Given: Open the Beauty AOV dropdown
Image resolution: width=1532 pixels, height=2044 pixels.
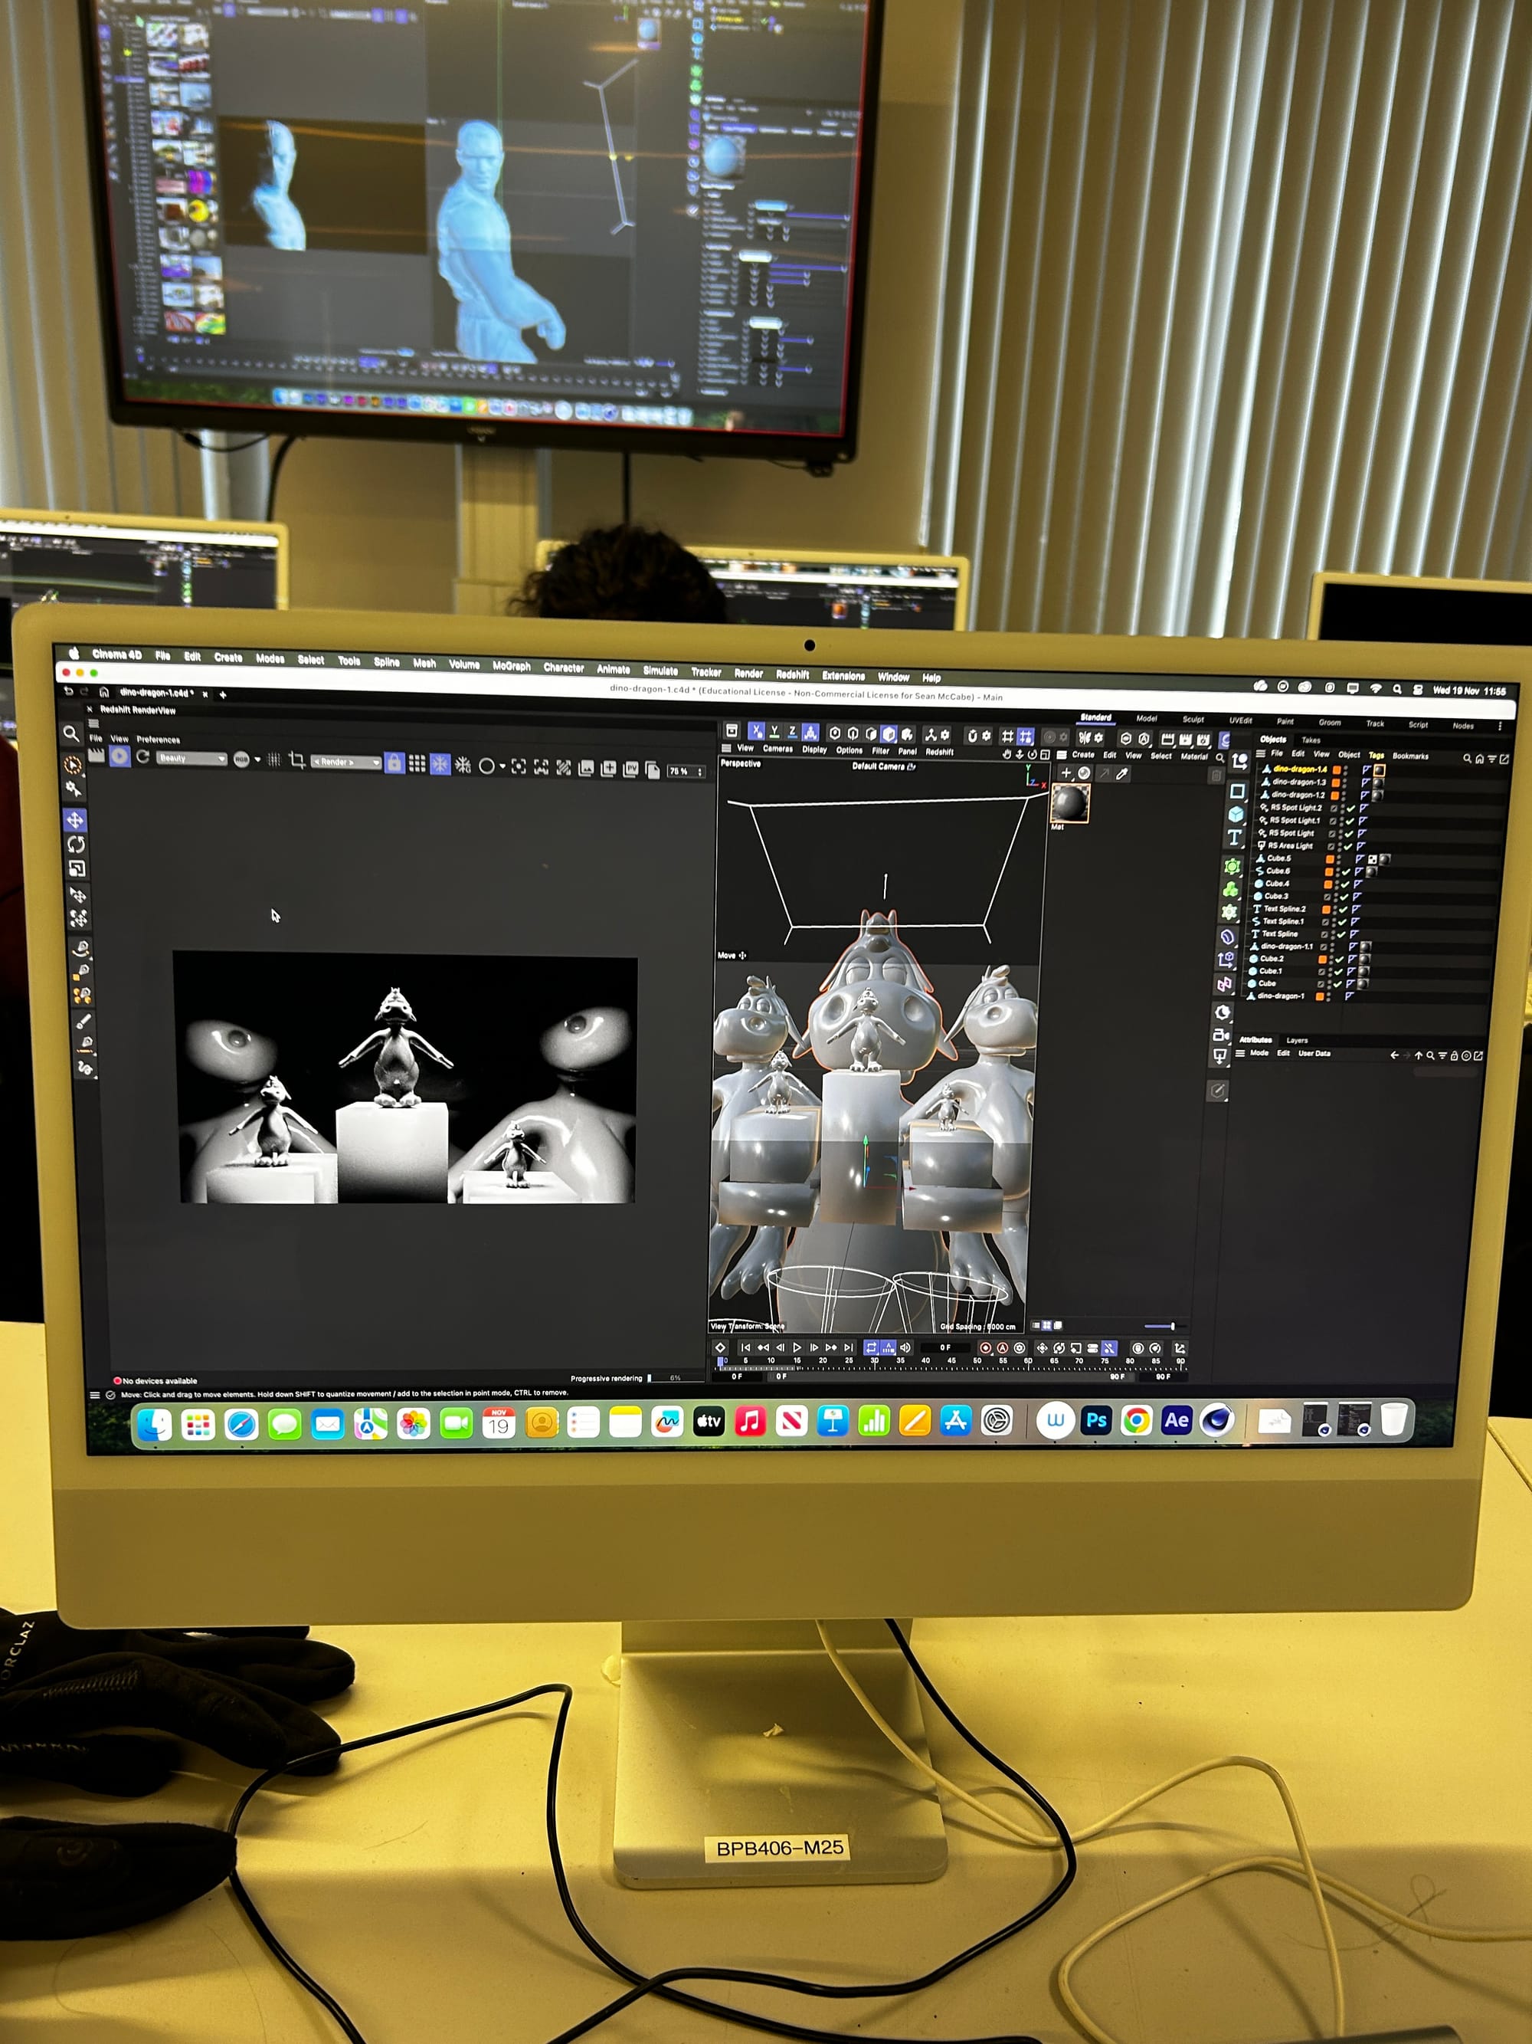Looking at the screenshot, I should pos(191,759).
